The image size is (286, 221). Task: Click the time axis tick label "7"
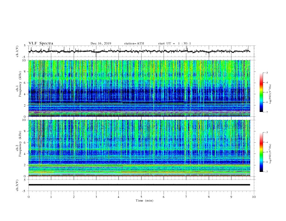[186, 197]
